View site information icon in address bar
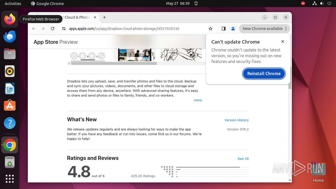This screenshot has height=189, width=336. 64,29
